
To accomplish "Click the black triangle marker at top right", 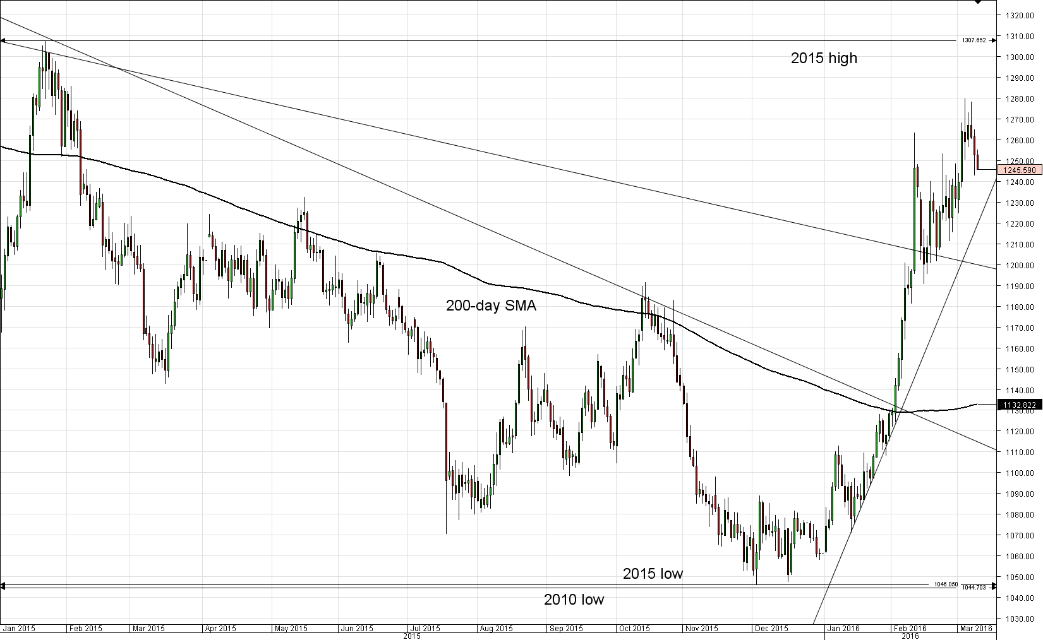I will click(978, 2).
